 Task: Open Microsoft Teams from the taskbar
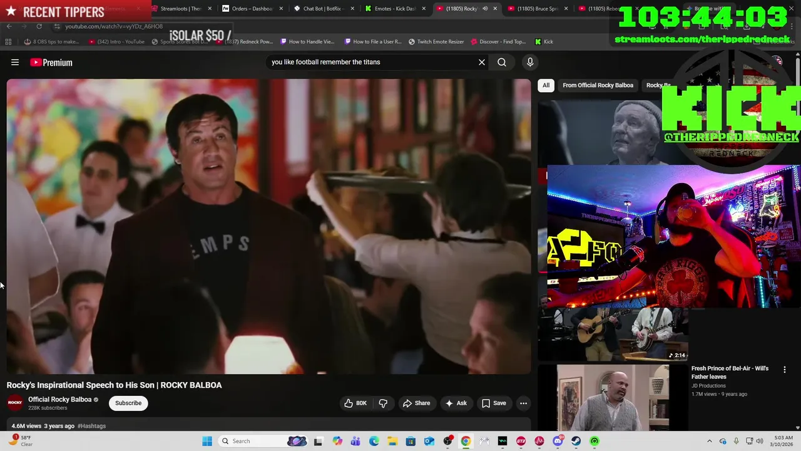pyautogui.click(x=355, y=441)
